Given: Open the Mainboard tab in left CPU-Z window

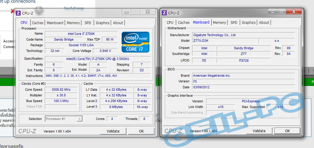Looking at the screenshot, I should coord(55,23).
